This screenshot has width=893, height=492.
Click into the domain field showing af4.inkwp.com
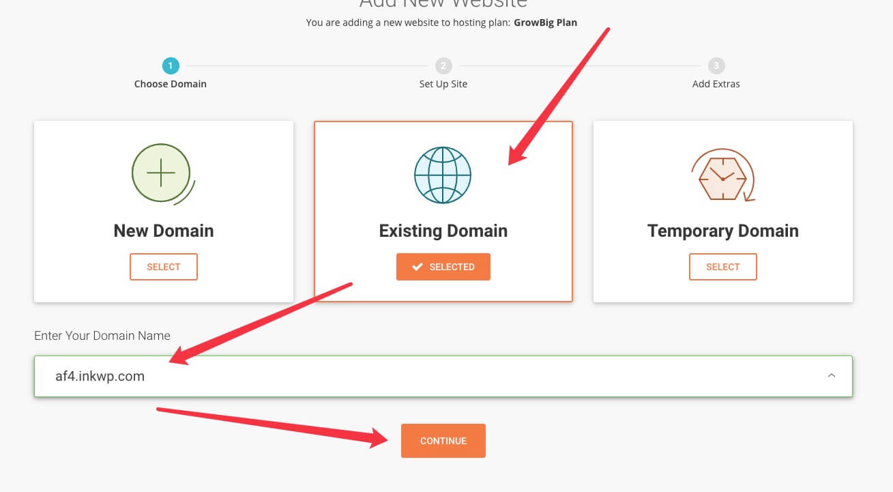click(x=409, y=376)
